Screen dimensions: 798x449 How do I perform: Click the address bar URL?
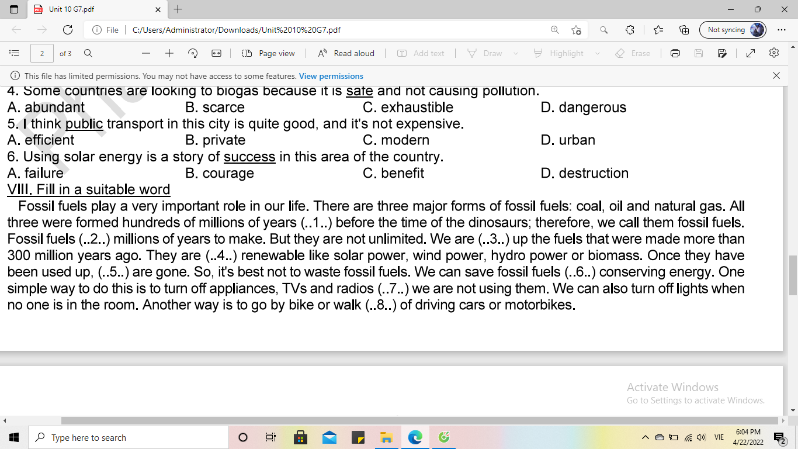(237, 30)
